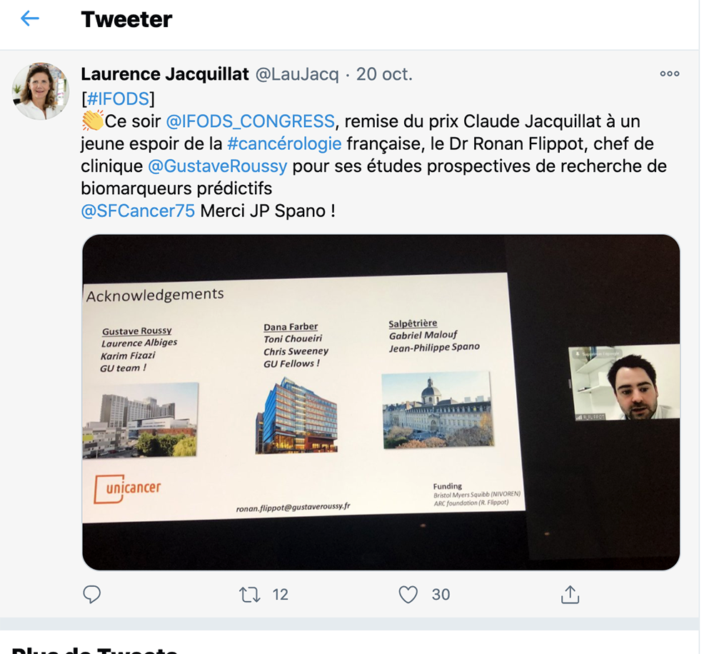Screen dimensions: 714x654
Task: View the retweet count of 12
Action: point(280,595)
